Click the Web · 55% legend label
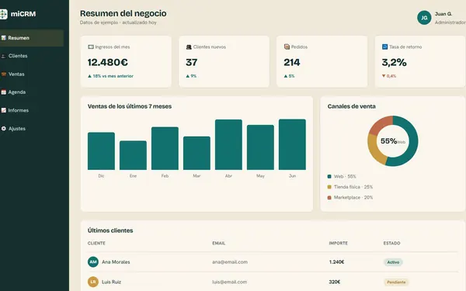The height and width of the screenshot is (291, 466). 345,176
